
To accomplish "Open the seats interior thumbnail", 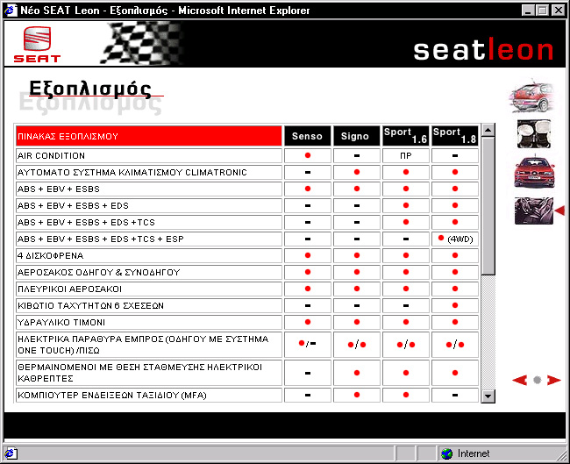I will click(534, 134).
